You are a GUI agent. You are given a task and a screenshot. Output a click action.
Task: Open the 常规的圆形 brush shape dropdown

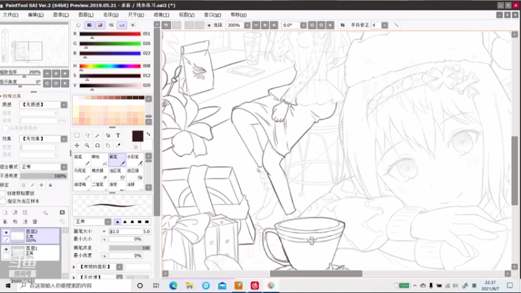pos(119,267)
